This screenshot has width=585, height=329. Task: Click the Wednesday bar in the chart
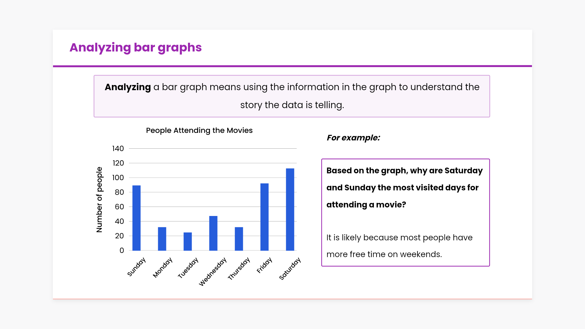coord(213,233)
